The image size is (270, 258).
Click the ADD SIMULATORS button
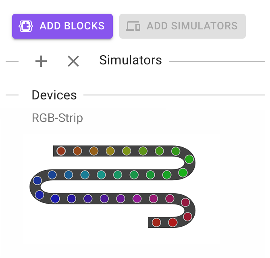[x=182, y=26]
